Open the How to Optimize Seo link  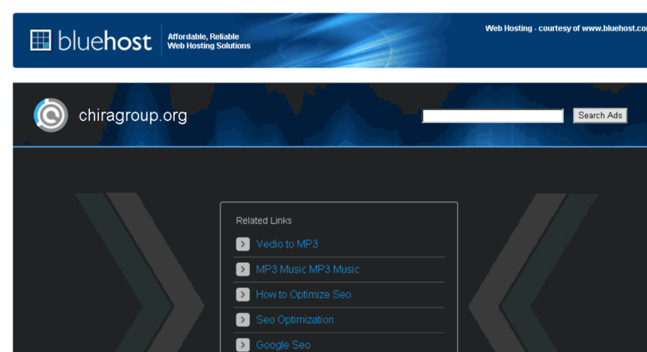coord(303,295)
